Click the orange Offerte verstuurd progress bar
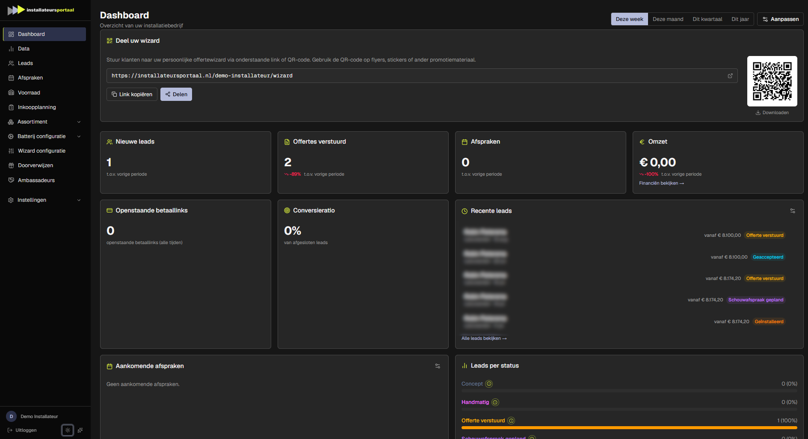 coord(629,427)
